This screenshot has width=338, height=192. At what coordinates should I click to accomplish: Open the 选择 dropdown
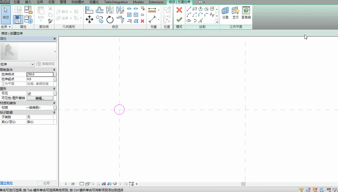(x=6, y=27)
